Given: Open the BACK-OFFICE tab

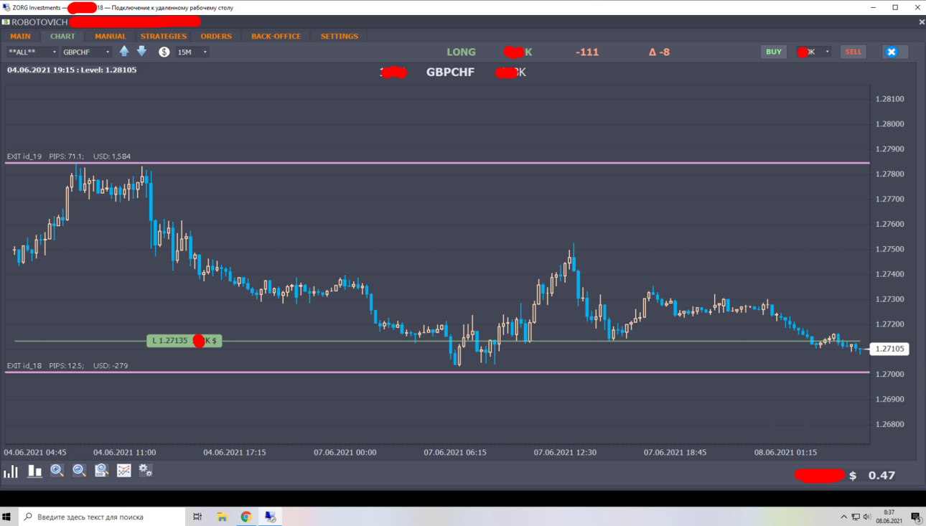Looking at the screenshot, I should click(276, 36).
